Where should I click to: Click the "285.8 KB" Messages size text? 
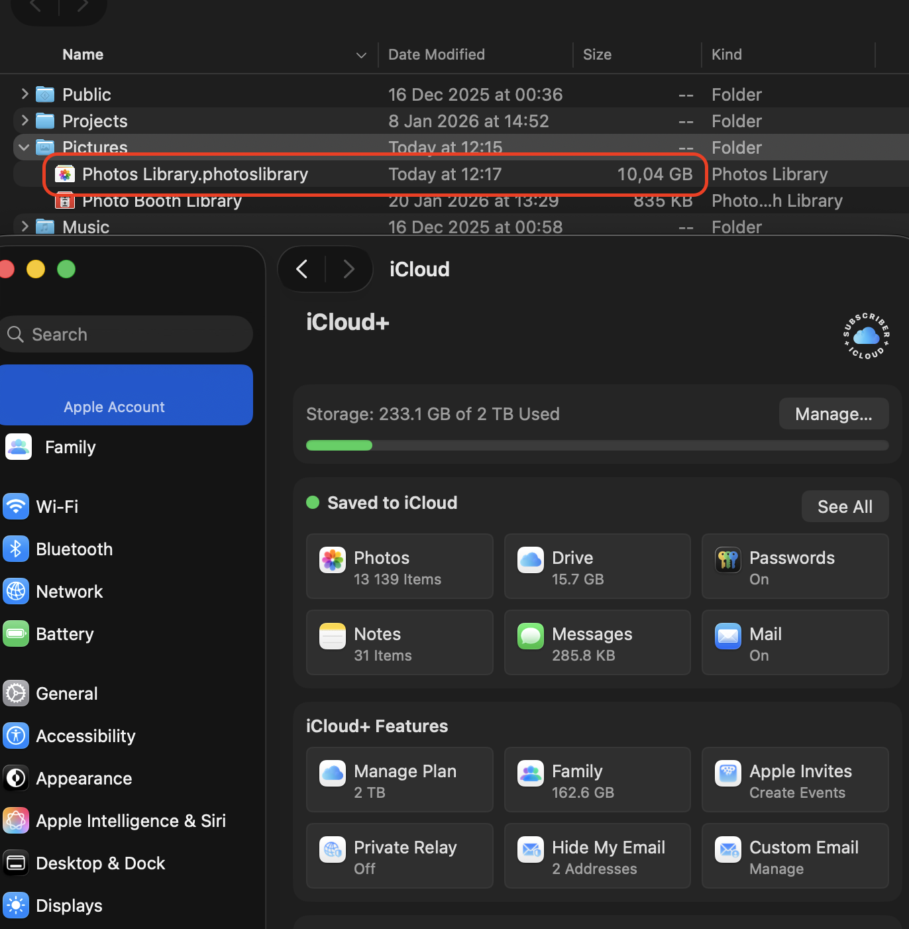tap(584, 655)
